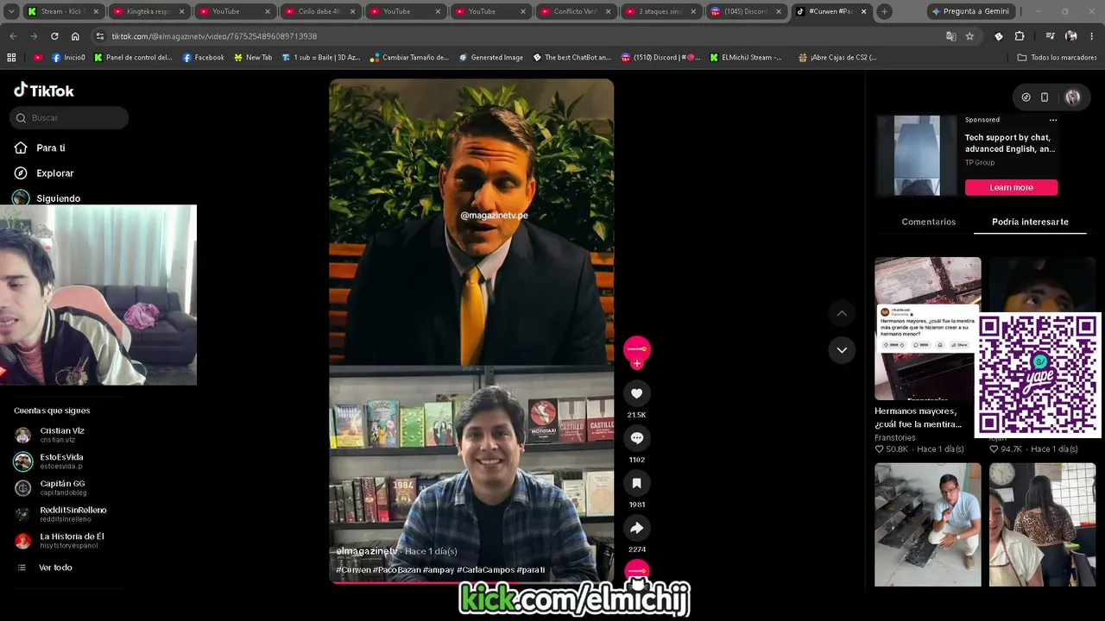This screenshot has height=621, width=1105.
Task: Open RedditSinRelleno followed account
Action: pyautogui.click(x=60, y=514)
